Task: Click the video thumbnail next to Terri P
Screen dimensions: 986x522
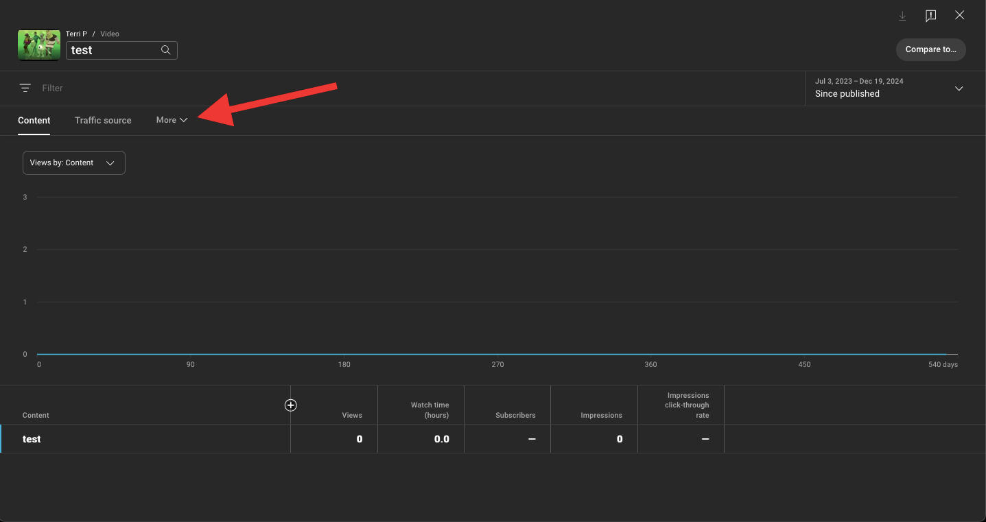Action: pyautogui.click(x=38, y=45)
